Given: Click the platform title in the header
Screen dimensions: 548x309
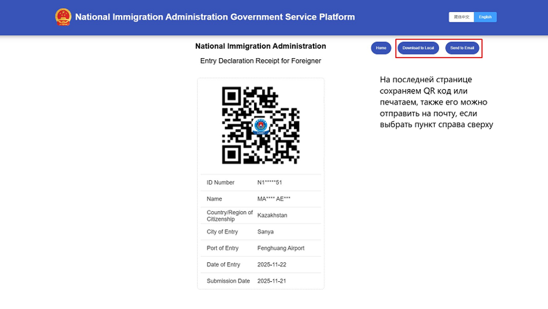Looking at the screenshot, I should point(215,17).
